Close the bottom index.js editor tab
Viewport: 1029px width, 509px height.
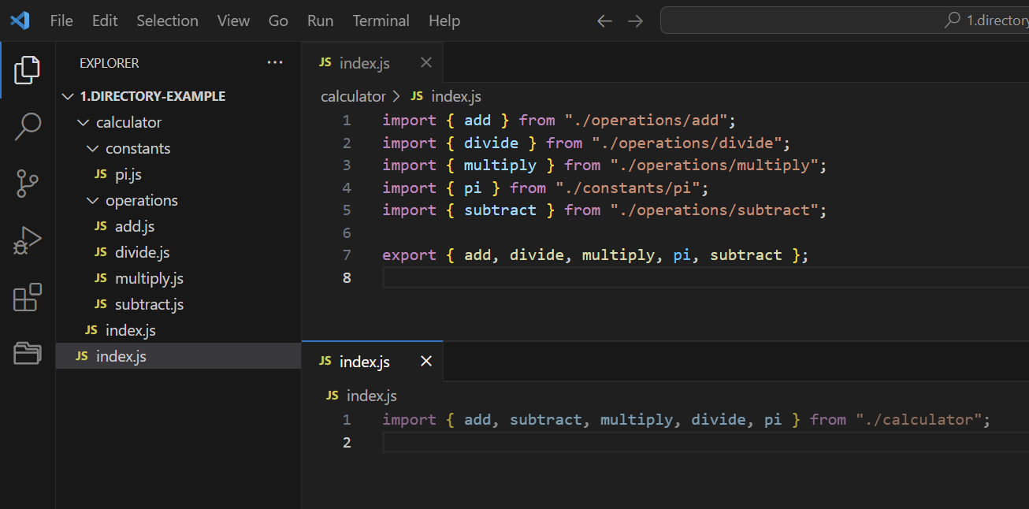pyautogui.click(x=426, y=362)
